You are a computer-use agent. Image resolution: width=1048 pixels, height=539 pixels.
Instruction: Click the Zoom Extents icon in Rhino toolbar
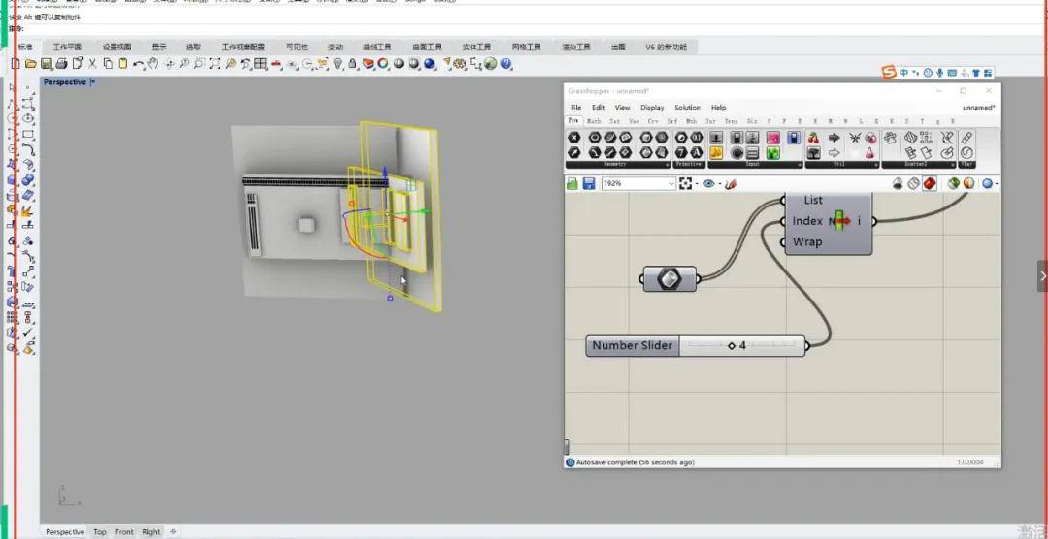tap(214, 63)
